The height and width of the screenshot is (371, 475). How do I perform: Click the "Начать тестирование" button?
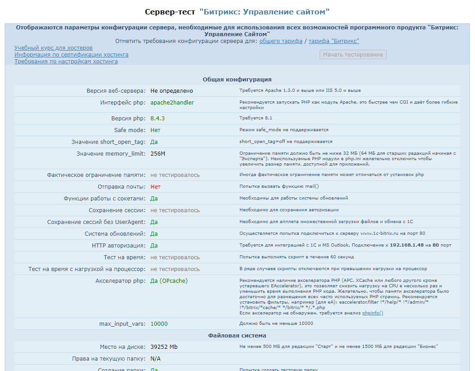353,55
